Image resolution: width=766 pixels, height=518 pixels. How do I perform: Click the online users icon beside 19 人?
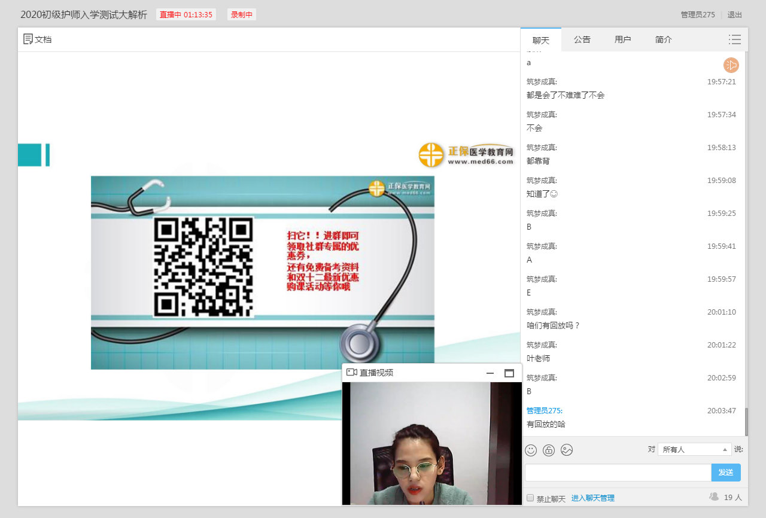[714, 496]
